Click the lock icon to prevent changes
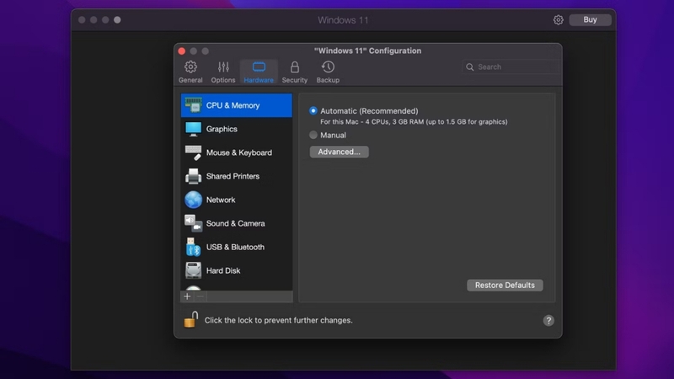This screenshot has width=674, height=379. pos(191,320)
